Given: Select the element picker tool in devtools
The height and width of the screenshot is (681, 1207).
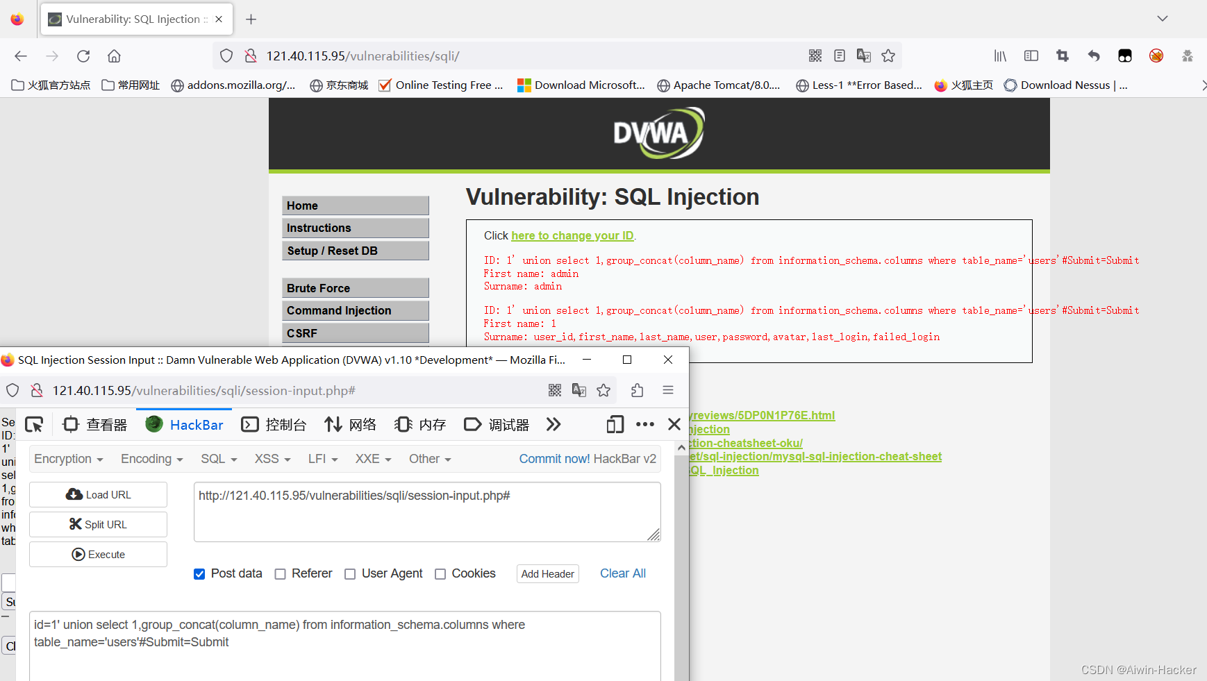Looking at the screenshot, I should coord(34,424).
